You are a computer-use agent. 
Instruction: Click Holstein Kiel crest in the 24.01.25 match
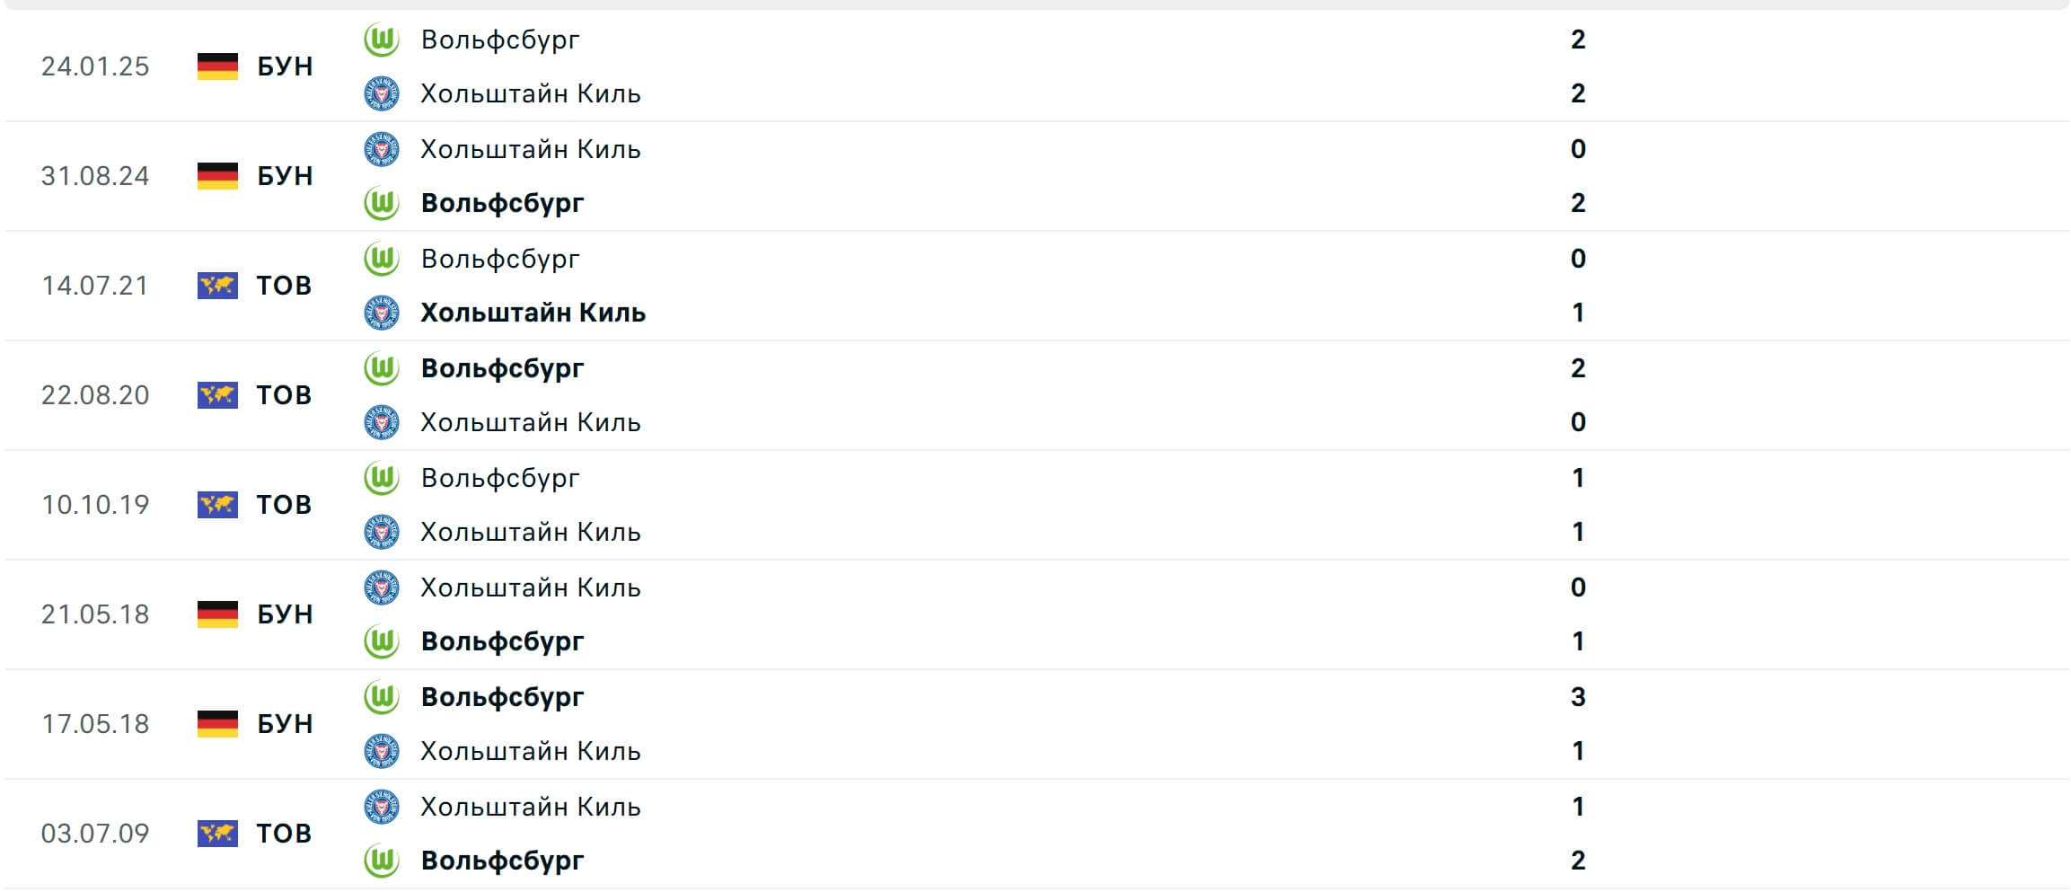click(382, 93)
